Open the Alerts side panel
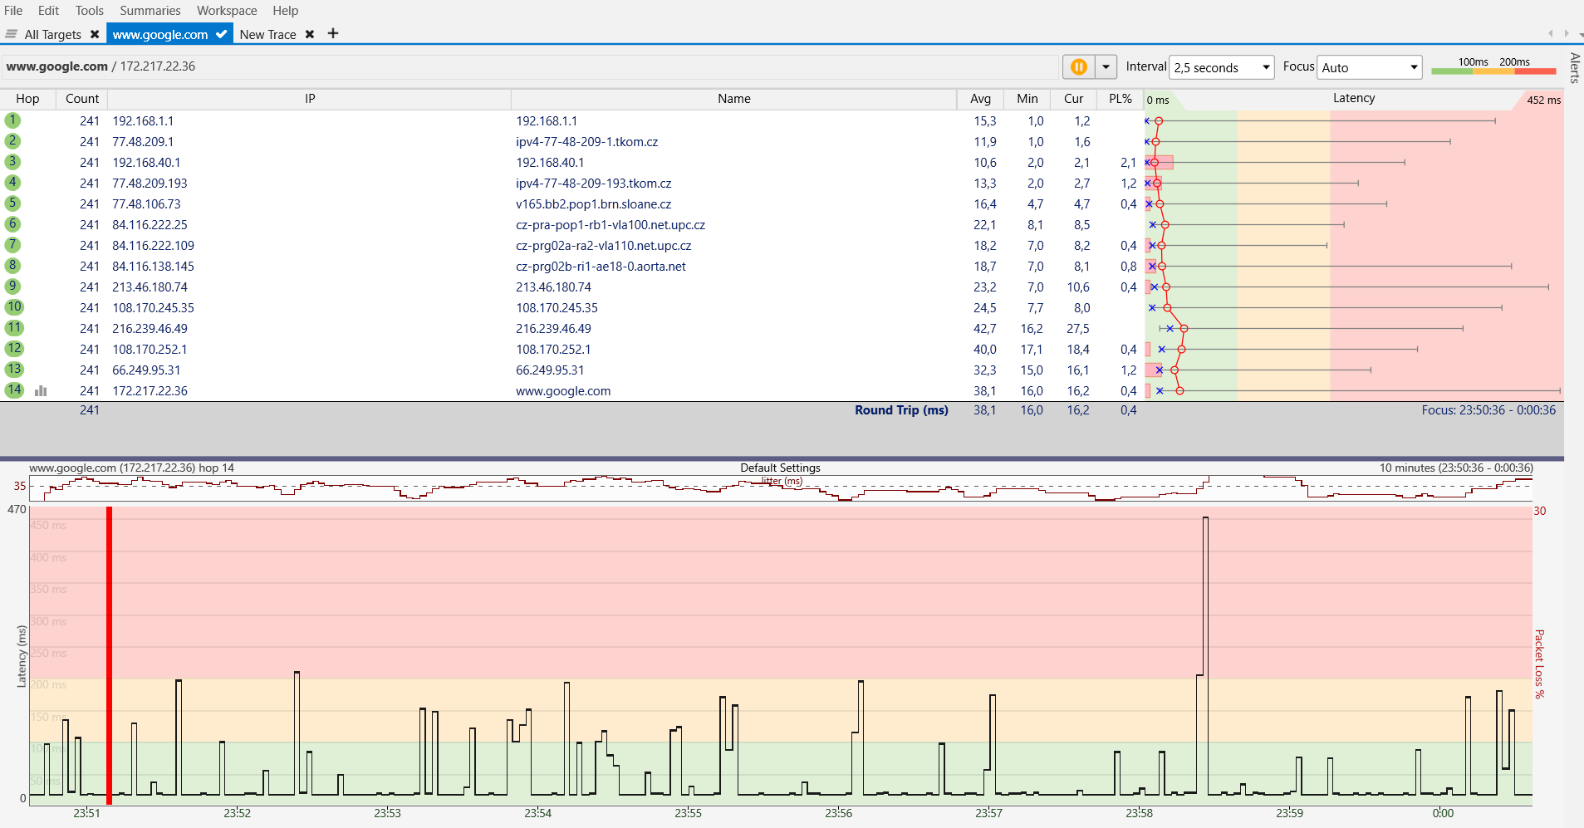 click(1574, 68)
